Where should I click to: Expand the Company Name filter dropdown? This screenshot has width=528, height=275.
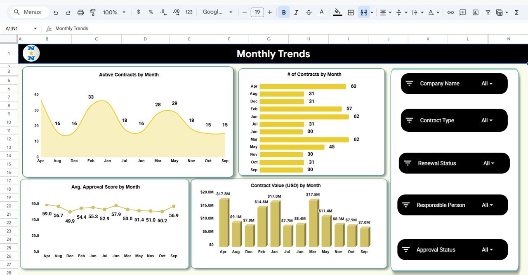488,83
